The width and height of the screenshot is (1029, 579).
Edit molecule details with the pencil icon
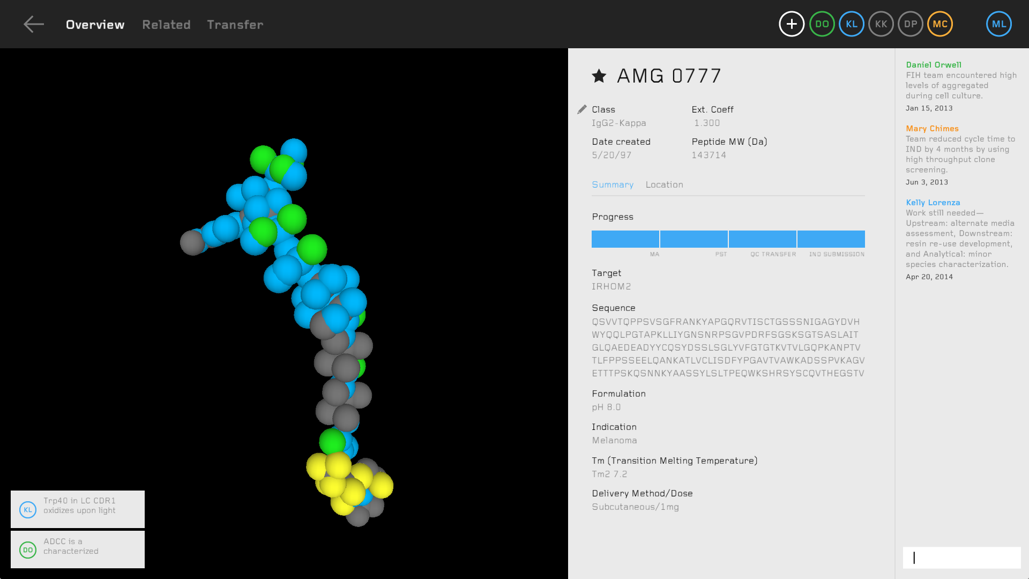581,109
